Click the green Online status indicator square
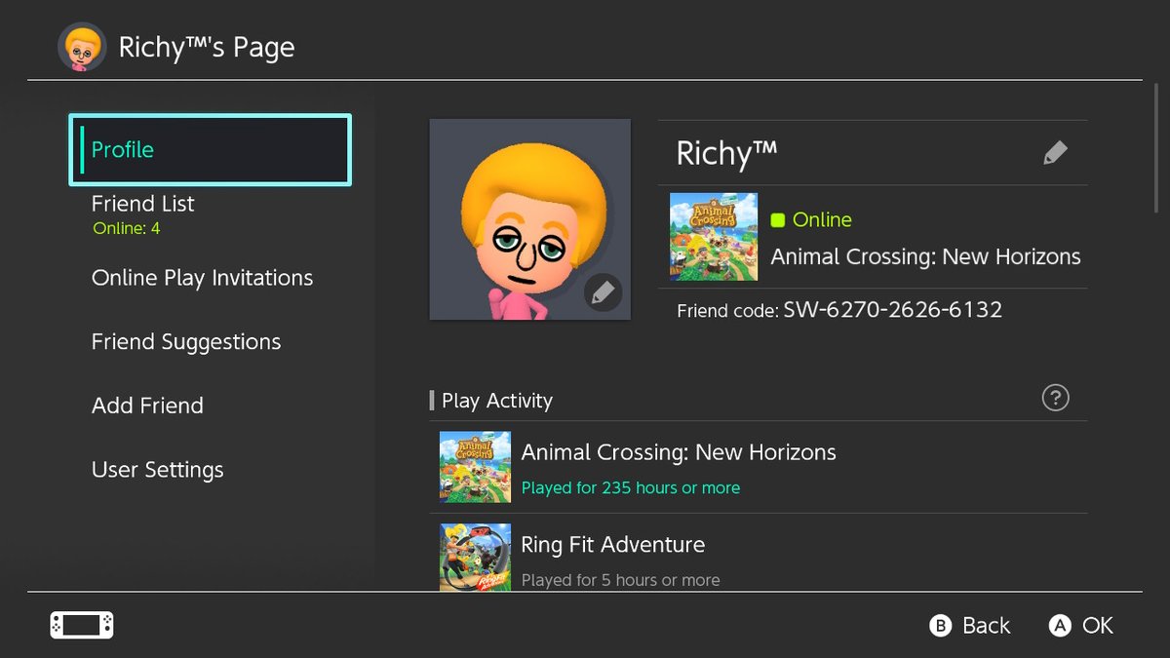Image resolution: width=1170 pixels, height=658 pixels. tap(778, 220)
